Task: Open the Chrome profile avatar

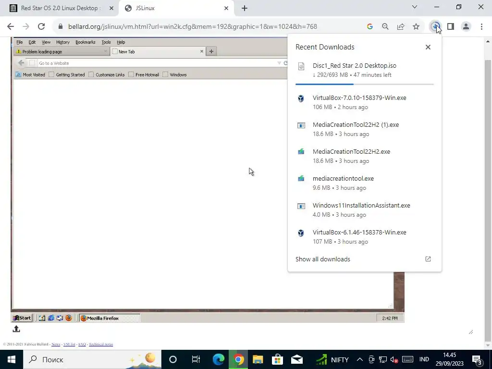Action: click(x=466, y=27)
